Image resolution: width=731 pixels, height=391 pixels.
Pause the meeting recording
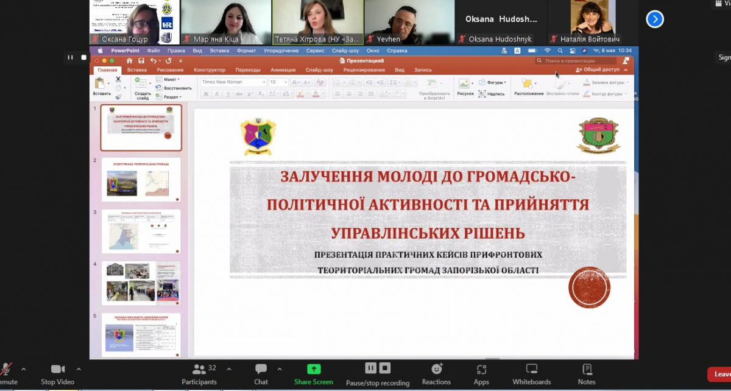tap(370, 368)
